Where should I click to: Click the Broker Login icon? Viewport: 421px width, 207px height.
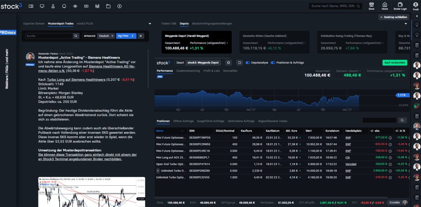[400, 6]
